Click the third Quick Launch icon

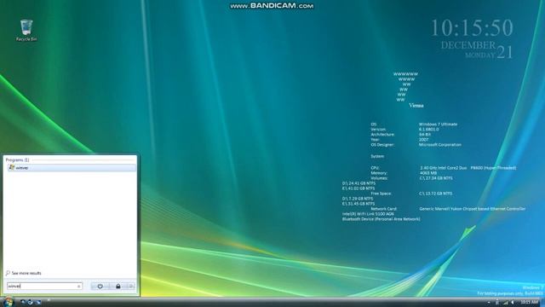[x=38, y=302]
